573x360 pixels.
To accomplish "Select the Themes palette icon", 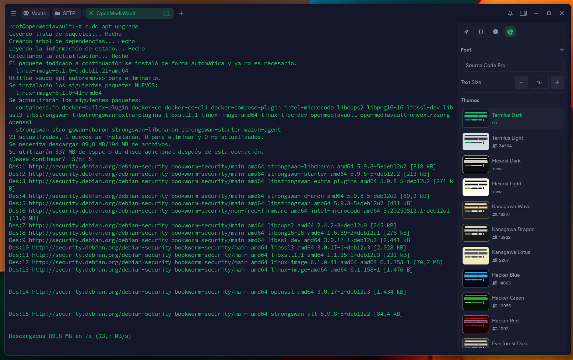I will coord(510,32).
